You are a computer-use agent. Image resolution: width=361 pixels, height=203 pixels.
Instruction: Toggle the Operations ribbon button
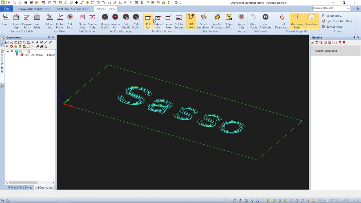[311, 21]
